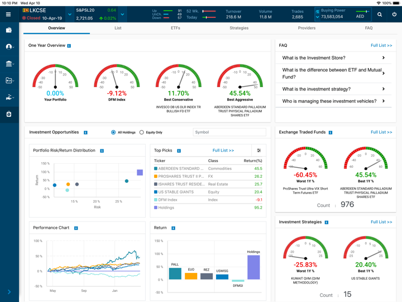This screenshot has height=302, width=402.
Task: Open the hamburger menu
Action: (8, 15)
